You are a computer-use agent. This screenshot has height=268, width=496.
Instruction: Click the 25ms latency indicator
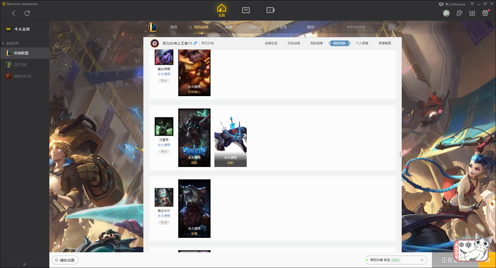396,260
